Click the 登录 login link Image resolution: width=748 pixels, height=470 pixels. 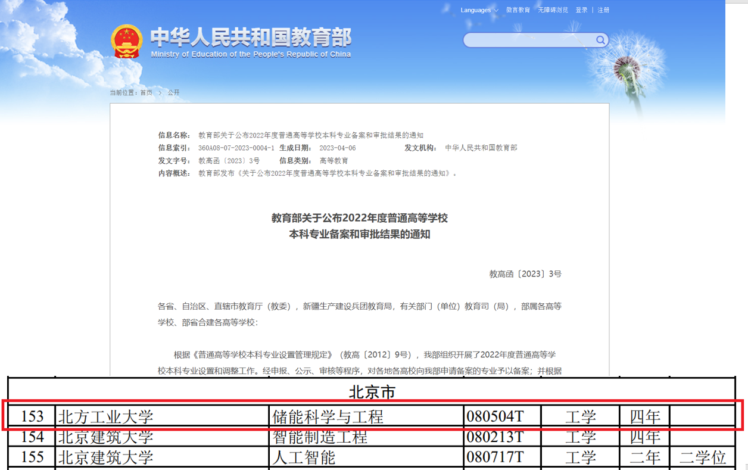[581, 10]
